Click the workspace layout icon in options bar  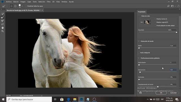point(172,6)
